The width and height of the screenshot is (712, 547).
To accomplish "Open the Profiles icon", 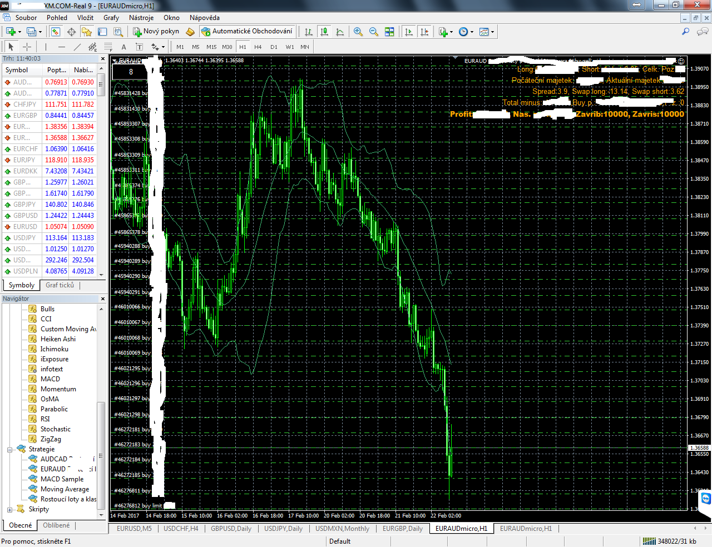I will [x=31, y=32].
